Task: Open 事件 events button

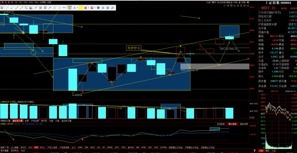Action: coord(214,2)
